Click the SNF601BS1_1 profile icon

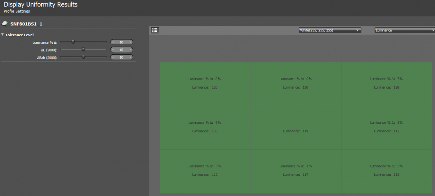[5, 24]
